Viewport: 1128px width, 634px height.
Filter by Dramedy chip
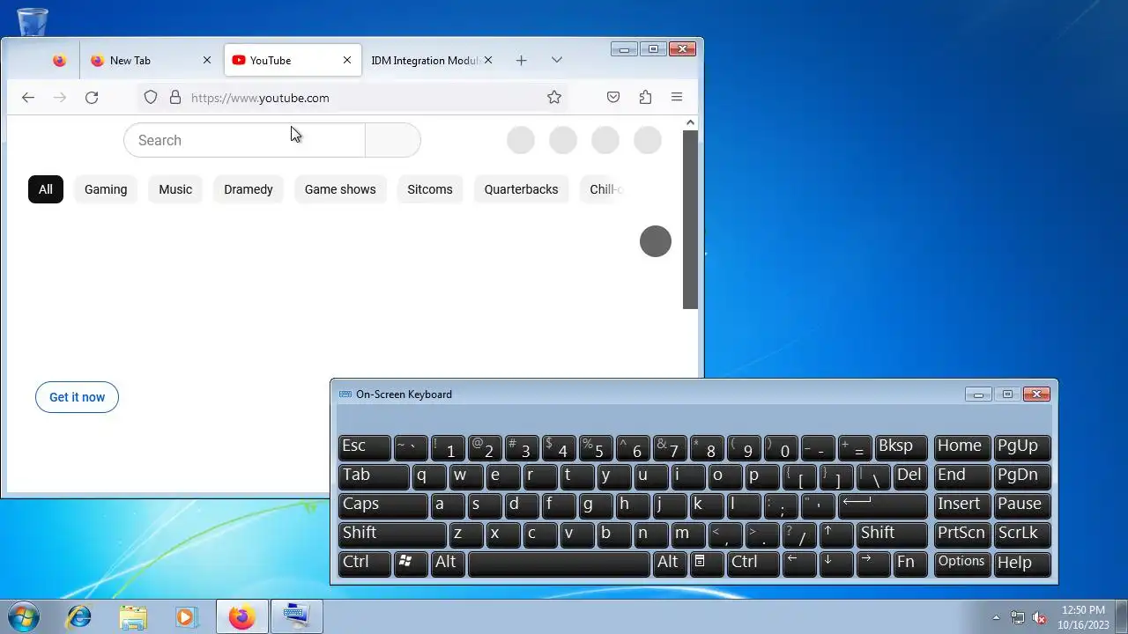(x=249, y=189)
